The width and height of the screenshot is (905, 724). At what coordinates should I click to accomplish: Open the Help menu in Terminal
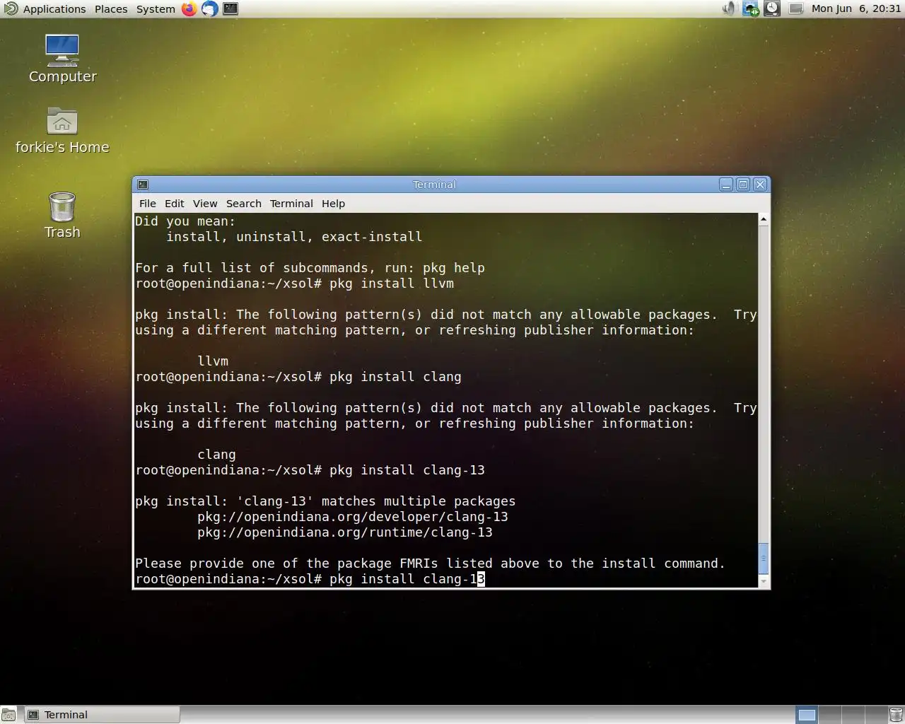[333, 204]
